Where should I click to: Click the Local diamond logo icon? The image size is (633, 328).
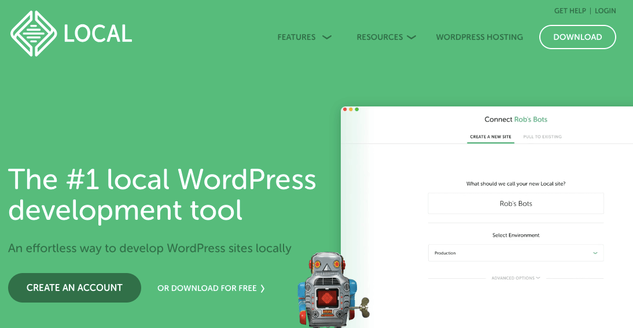coord(33,34)
